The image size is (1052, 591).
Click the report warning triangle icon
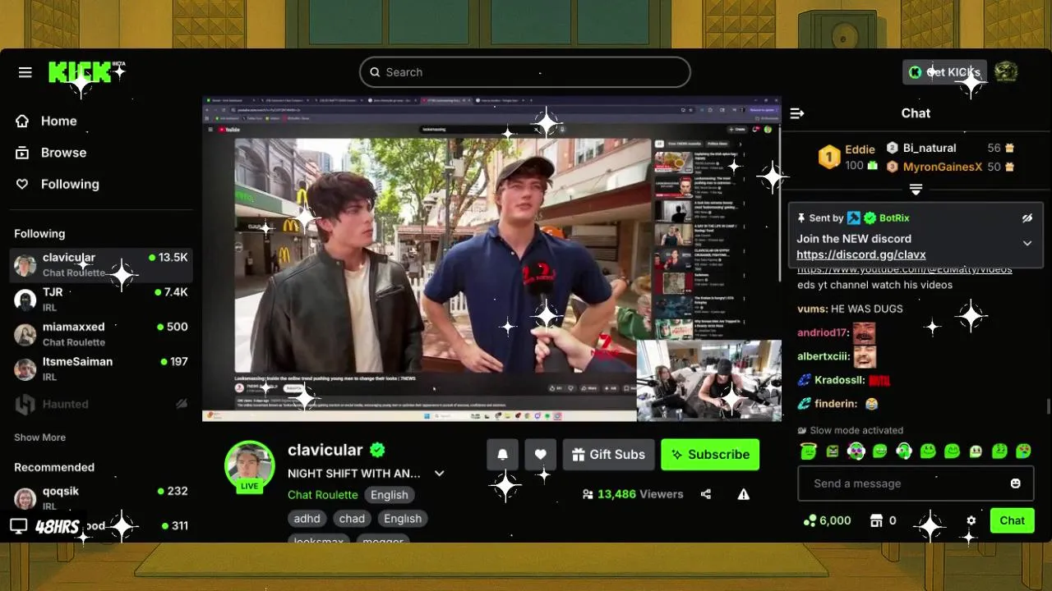(x=743, y=494)
